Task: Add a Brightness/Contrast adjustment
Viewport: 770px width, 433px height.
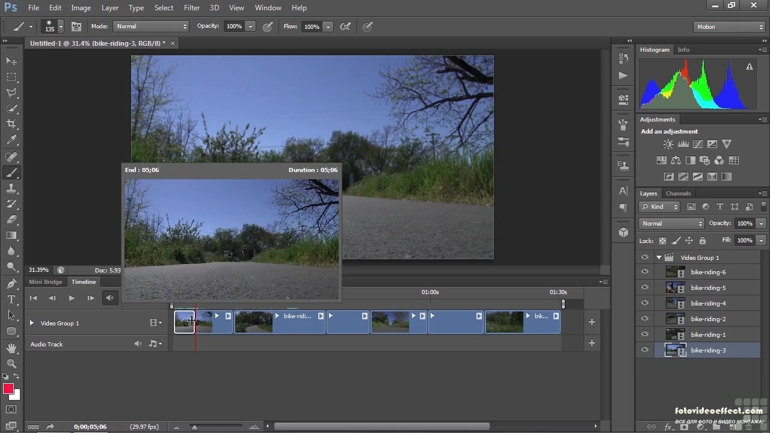Action: (668, 144)
